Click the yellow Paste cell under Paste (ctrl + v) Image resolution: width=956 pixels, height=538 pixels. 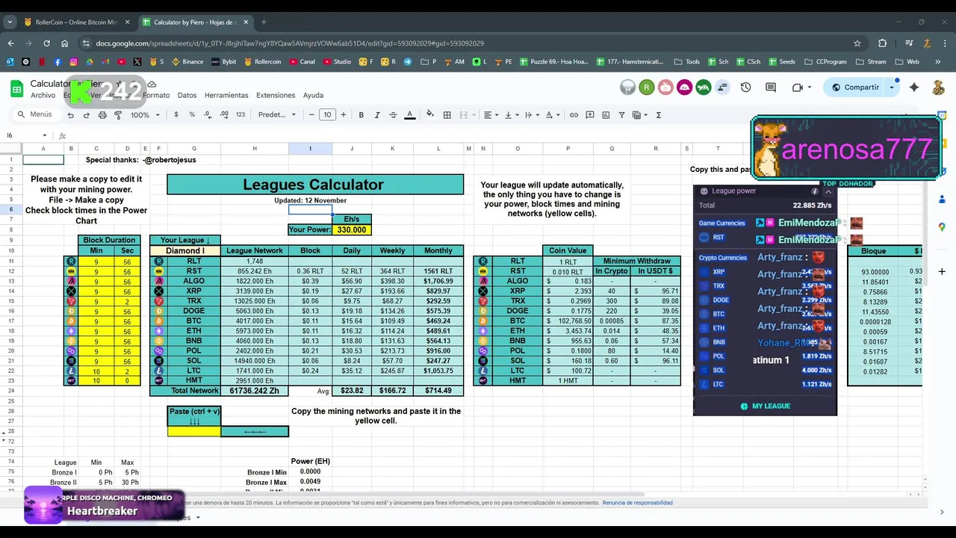194,431
